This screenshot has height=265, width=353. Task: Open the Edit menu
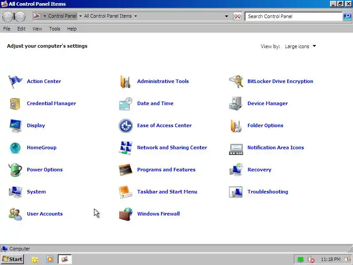pyautogui.click(x=21, y=29)
